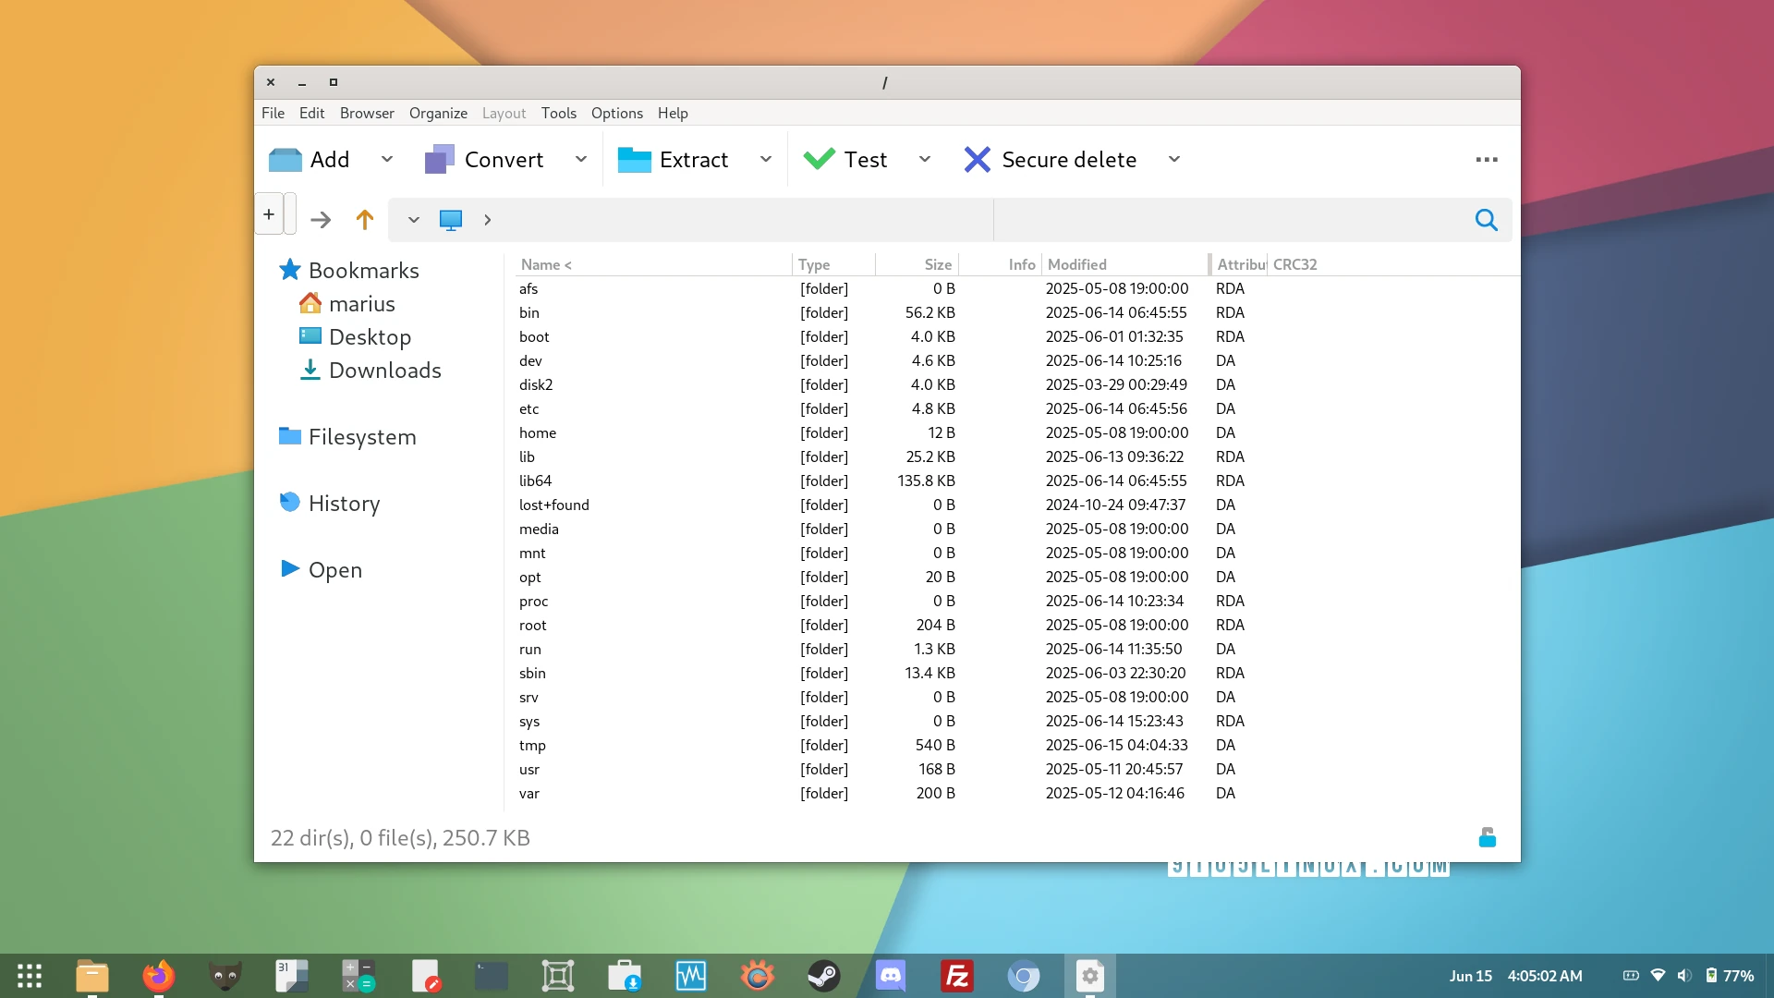The width and height of the screenshot is (1774, 998).
Task: Click the Add archive toolbar icon
Action: click(286, 160)
